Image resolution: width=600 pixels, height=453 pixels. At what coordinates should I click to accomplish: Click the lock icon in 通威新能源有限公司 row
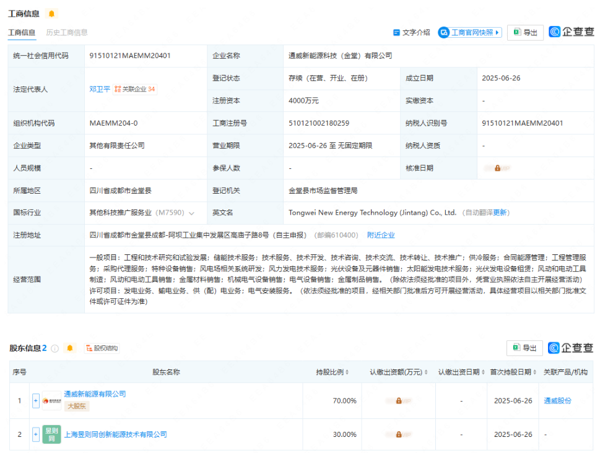tap(398, 400)
